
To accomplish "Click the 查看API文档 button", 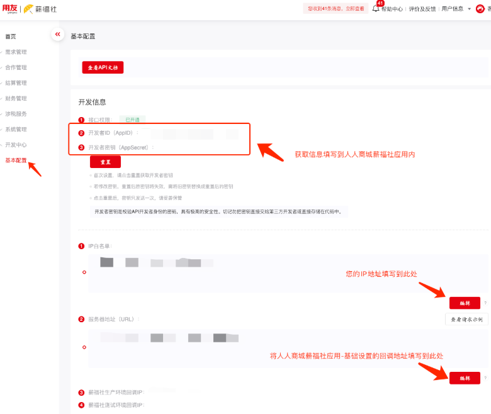I will (103, 67).
